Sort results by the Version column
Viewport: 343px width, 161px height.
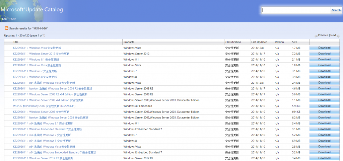(x=279, y=42)
